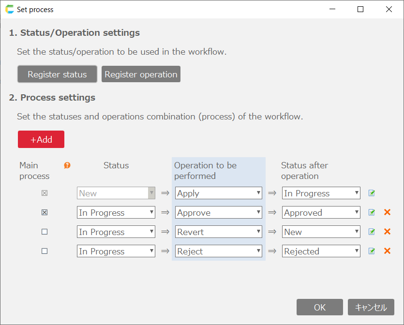The width and height of the screenshot is (404, 325).
Task: Click the Register operation button
Action: [141, 74]
